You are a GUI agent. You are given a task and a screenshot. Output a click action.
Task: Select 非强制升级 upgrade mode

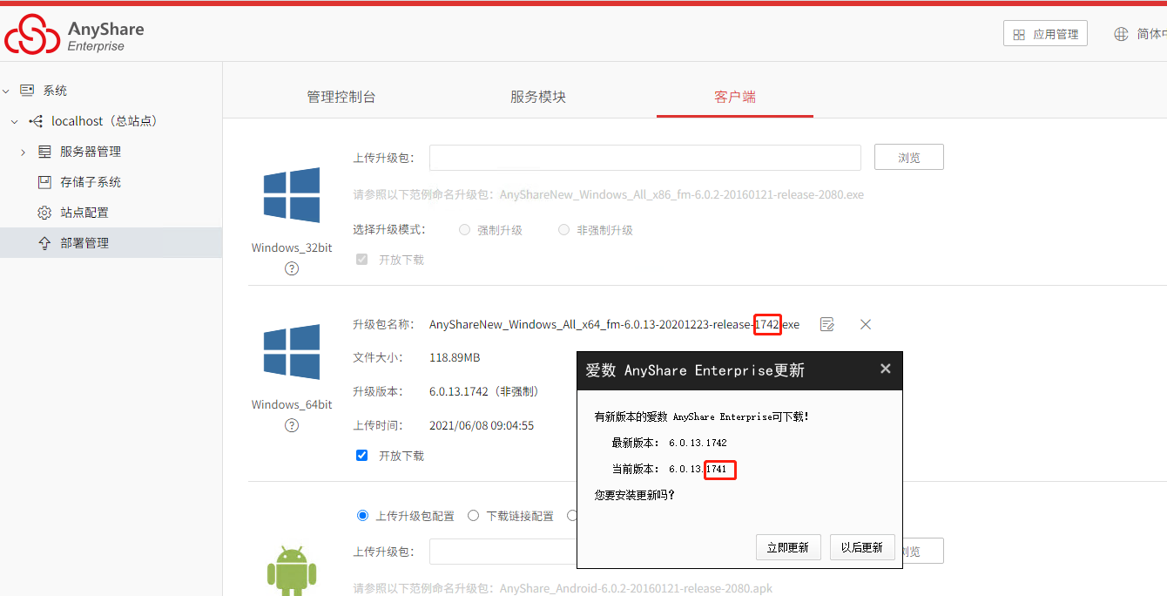(564, 230)
